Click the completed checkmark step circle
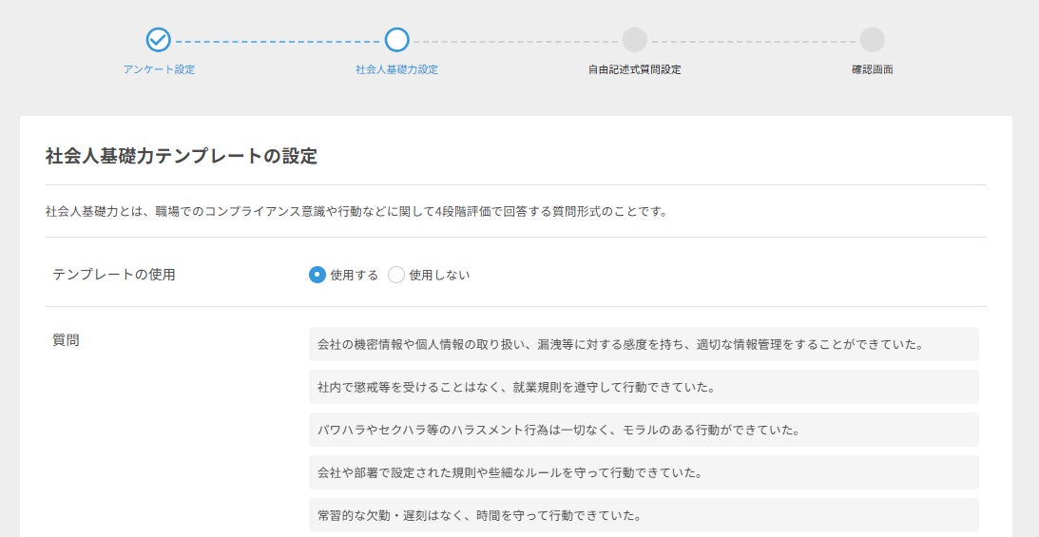 (x=159, y=40)
